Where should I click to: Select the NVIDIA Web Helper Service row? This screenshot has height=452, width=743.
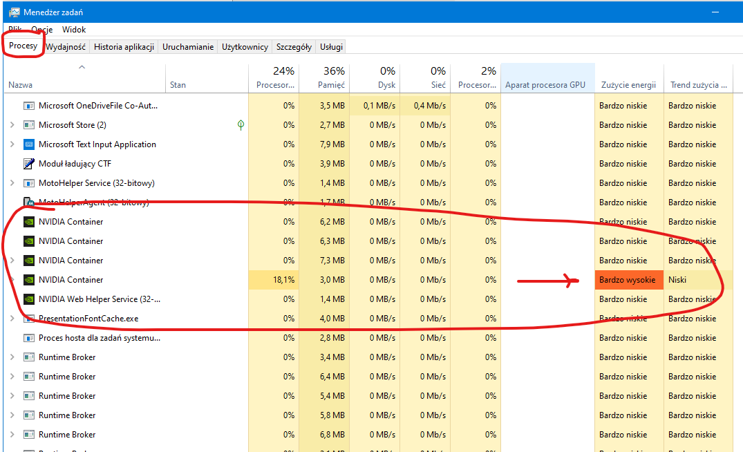tap(368, 299)
